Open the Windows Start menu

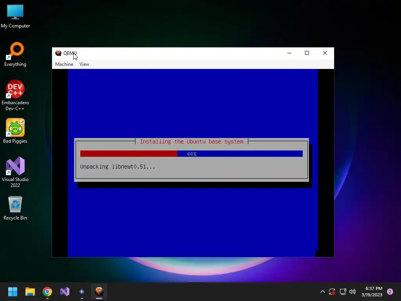[x=13, y=292]
